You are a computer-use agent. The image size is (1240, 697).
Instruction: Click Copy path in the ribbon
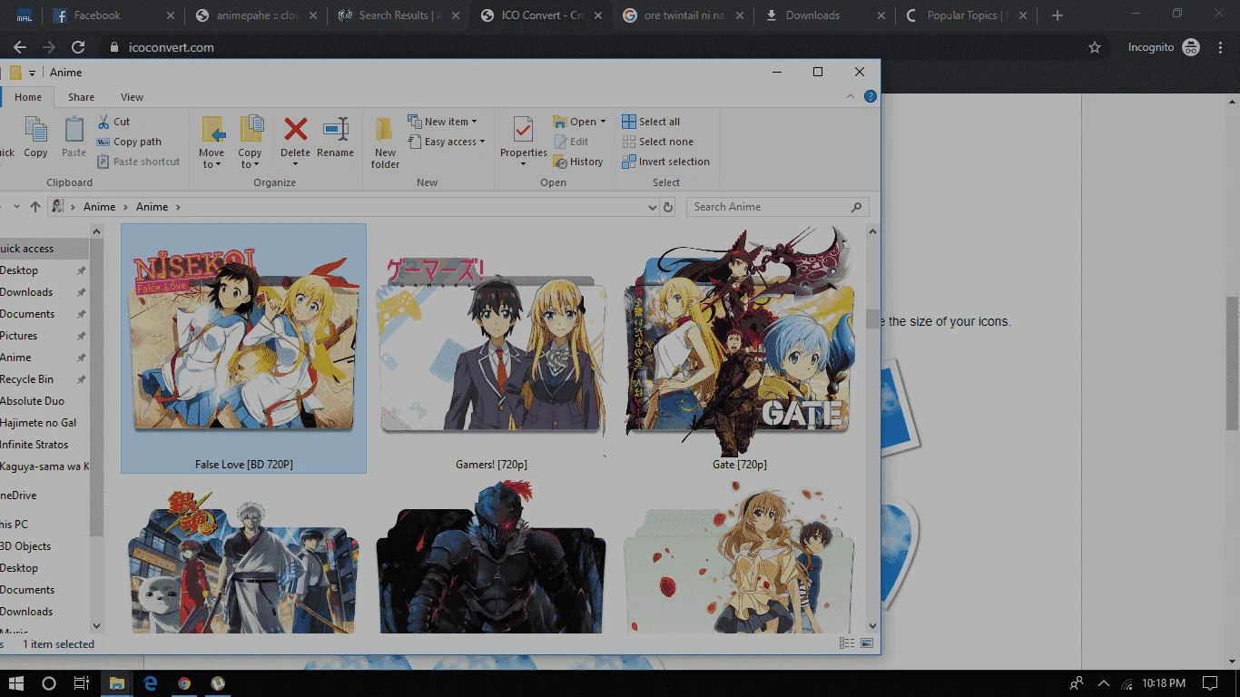[129, 142]
